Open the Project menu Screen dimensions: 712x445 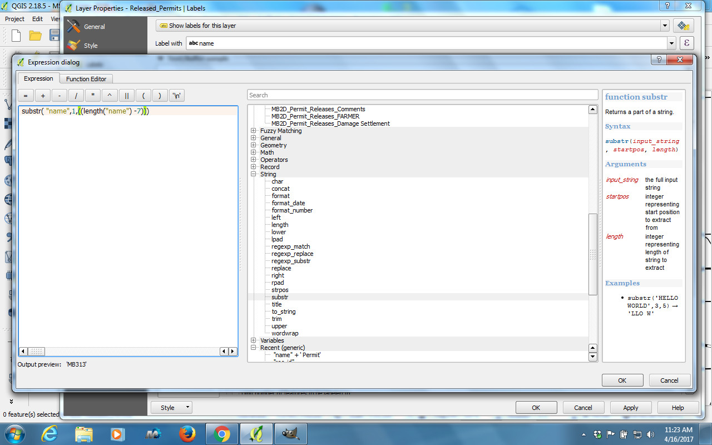[14, 18]
